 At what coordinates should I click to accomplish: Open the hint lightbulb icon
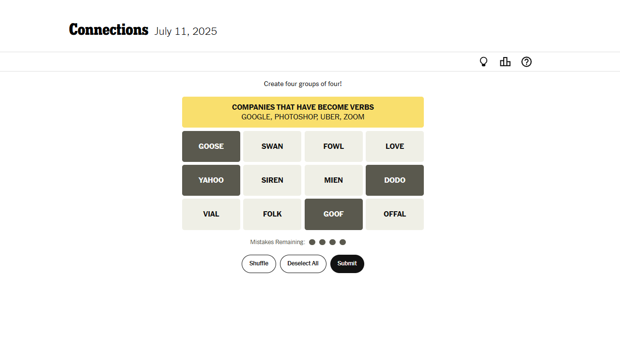click(x=483, y=62)
